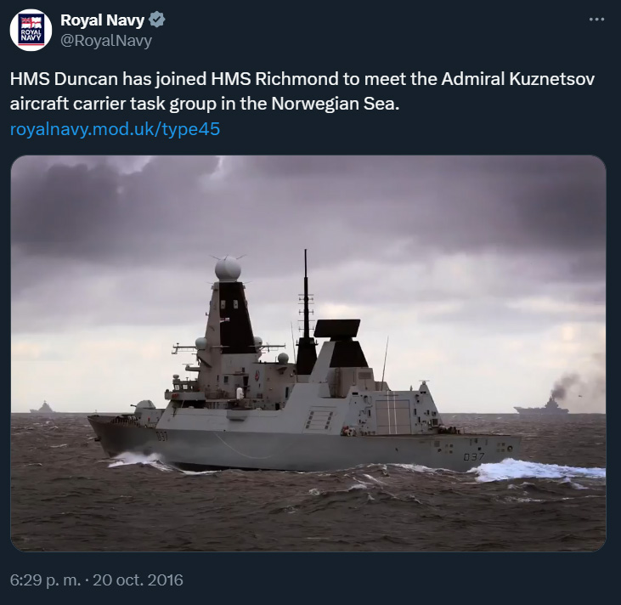Click the Royal Navy display name
The width and height of the screenshot is (621, 605).
click(102, 20)
